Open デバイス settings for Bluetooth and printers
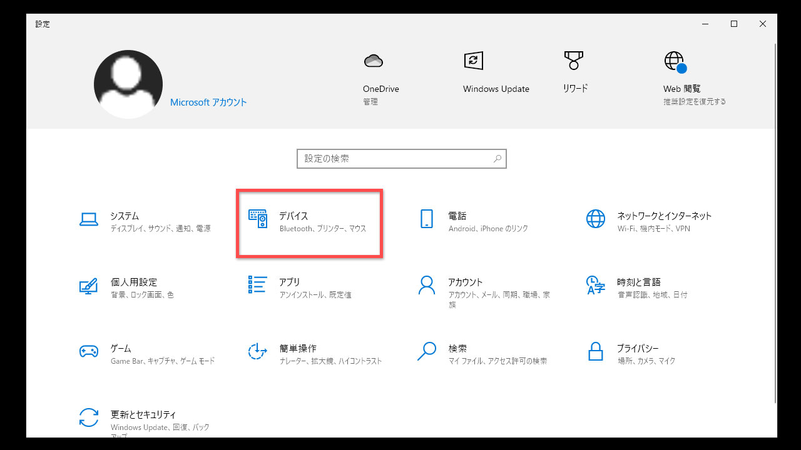This screenshot has width=801, height=450. [310, 223]
